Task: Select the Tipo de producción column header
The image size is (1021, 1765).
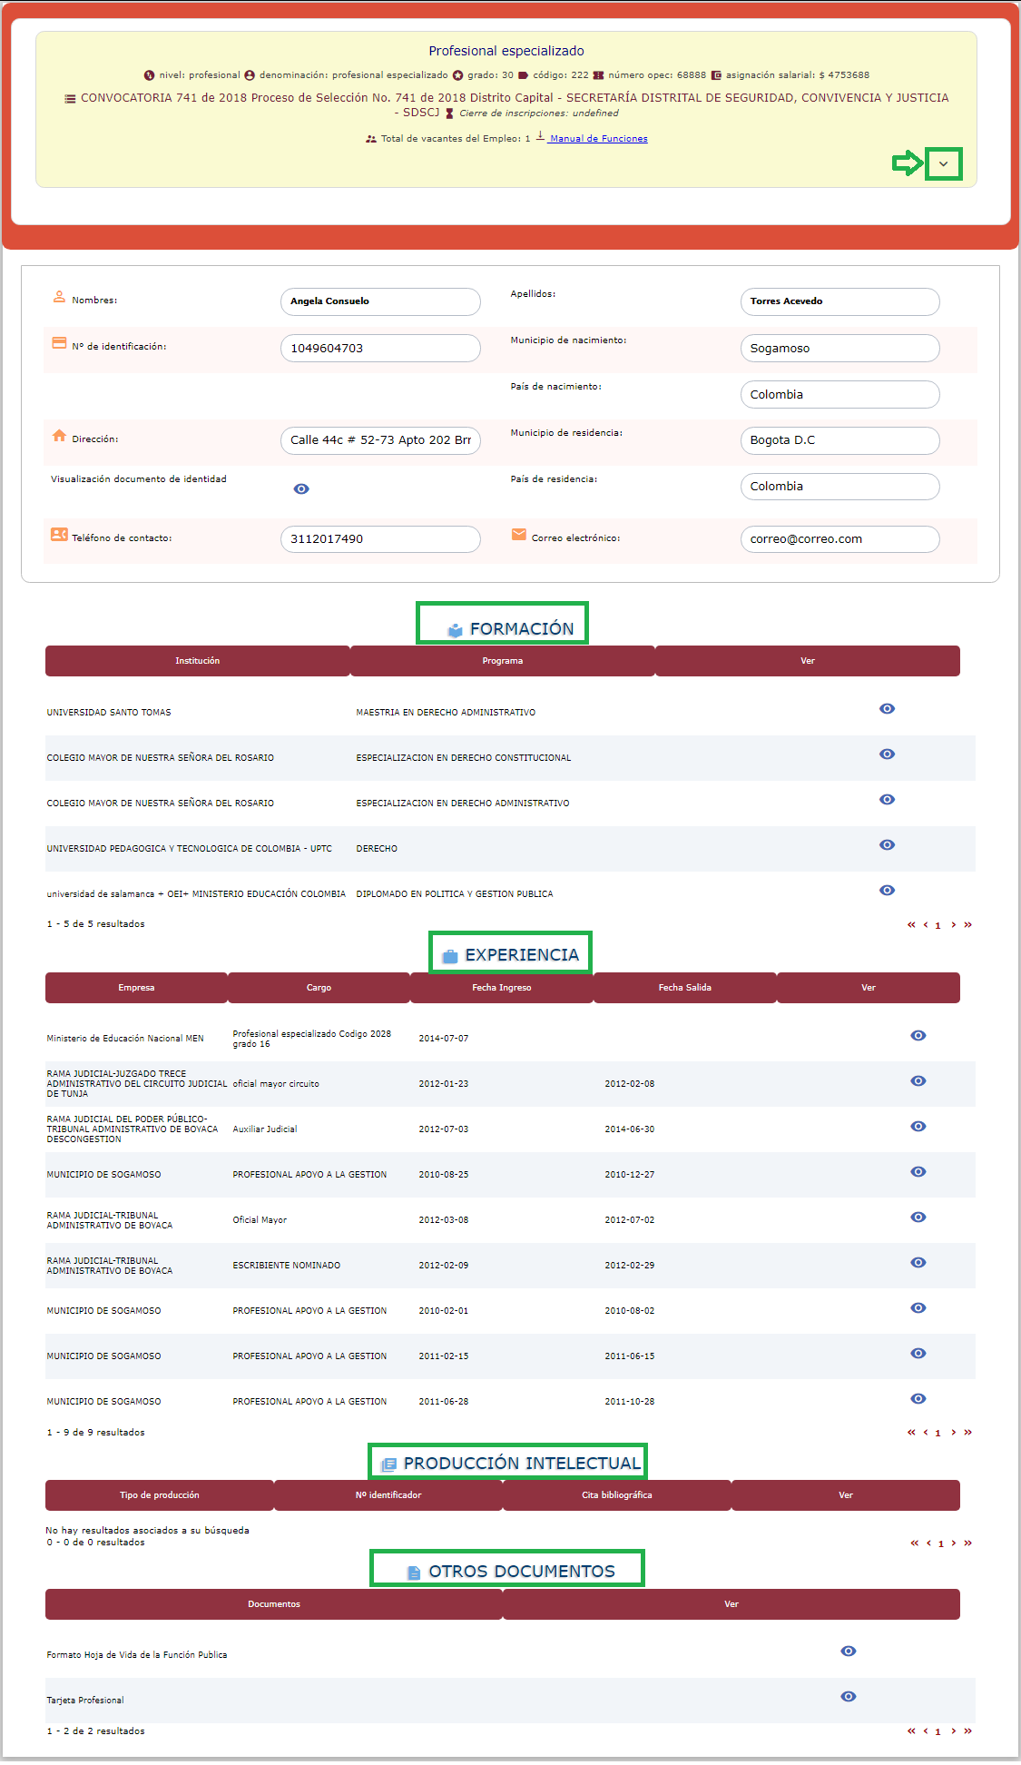Action: 159,1495
